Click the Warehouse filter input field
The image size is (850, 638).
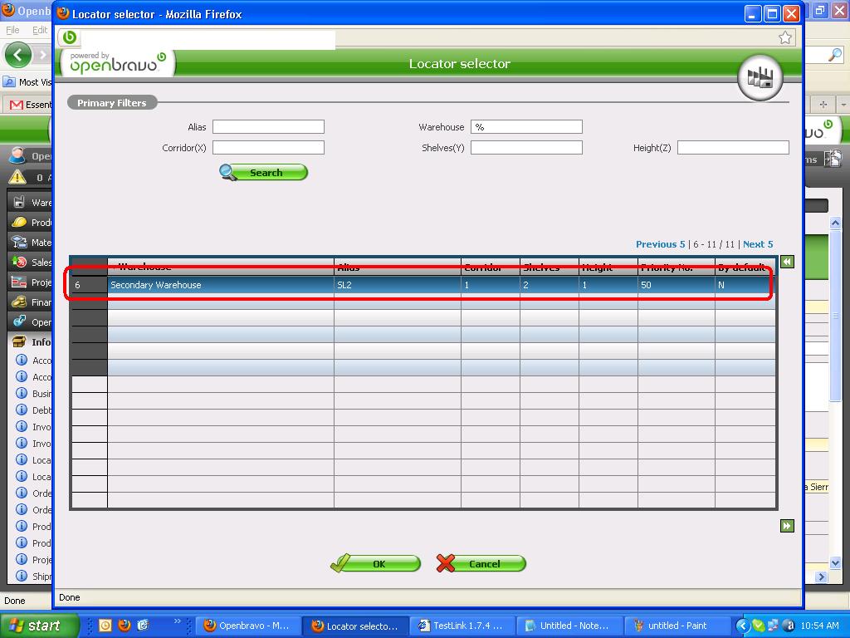coord(526,127)
